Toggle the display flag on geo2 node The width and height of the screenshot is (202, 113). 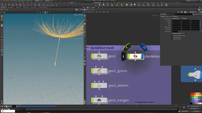106,56
